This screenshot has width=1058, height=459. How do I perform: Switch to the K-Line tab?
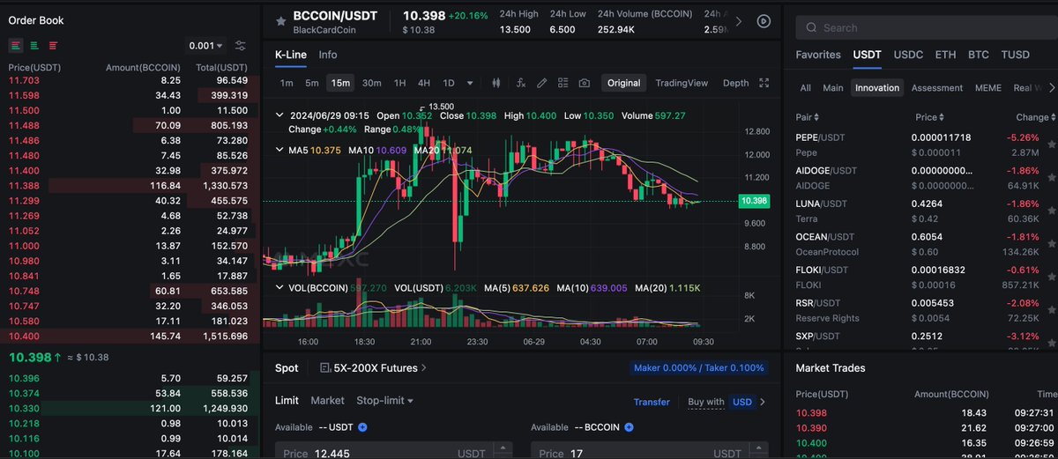[291, 55]
